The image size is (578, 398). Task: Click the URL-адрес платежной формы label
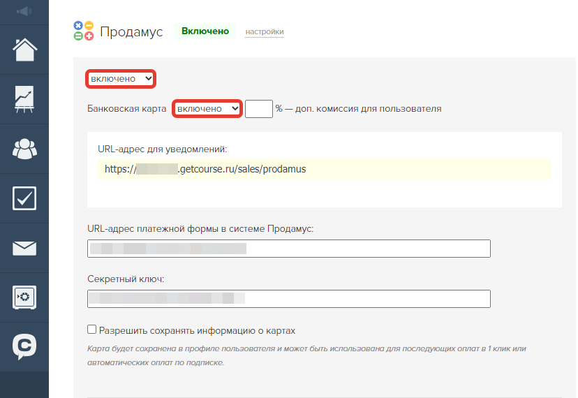(200, 229)
